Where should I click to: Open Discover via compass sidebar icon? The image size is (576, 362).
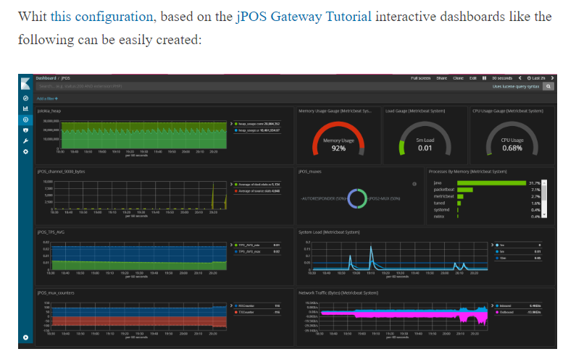[x=26, y=98]
